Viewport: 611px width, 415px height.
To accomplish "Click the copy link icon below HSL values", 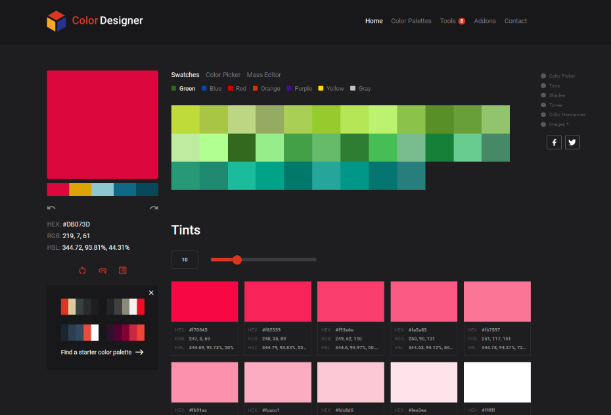I will coord(102,270).
